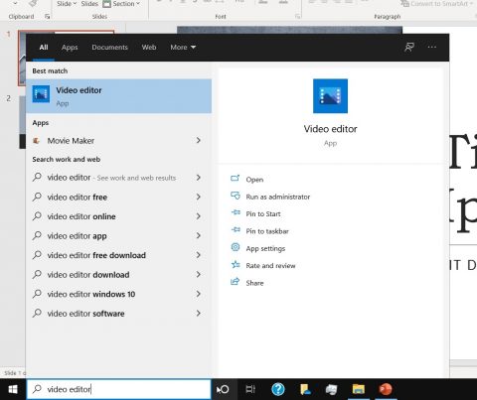
Task: Click the Rate and review star icon
Action: 236,264
